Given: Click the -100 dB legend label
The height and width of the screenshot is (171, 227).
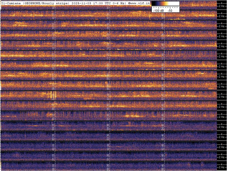Looking at the screenshot, I should coord(158,10).
